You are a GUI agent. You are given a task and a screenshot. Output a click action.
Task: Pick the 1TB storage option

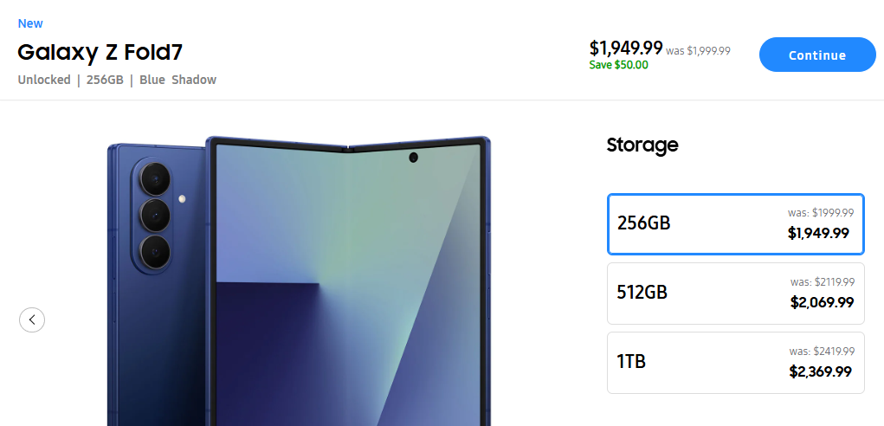(x=735, y=362)
